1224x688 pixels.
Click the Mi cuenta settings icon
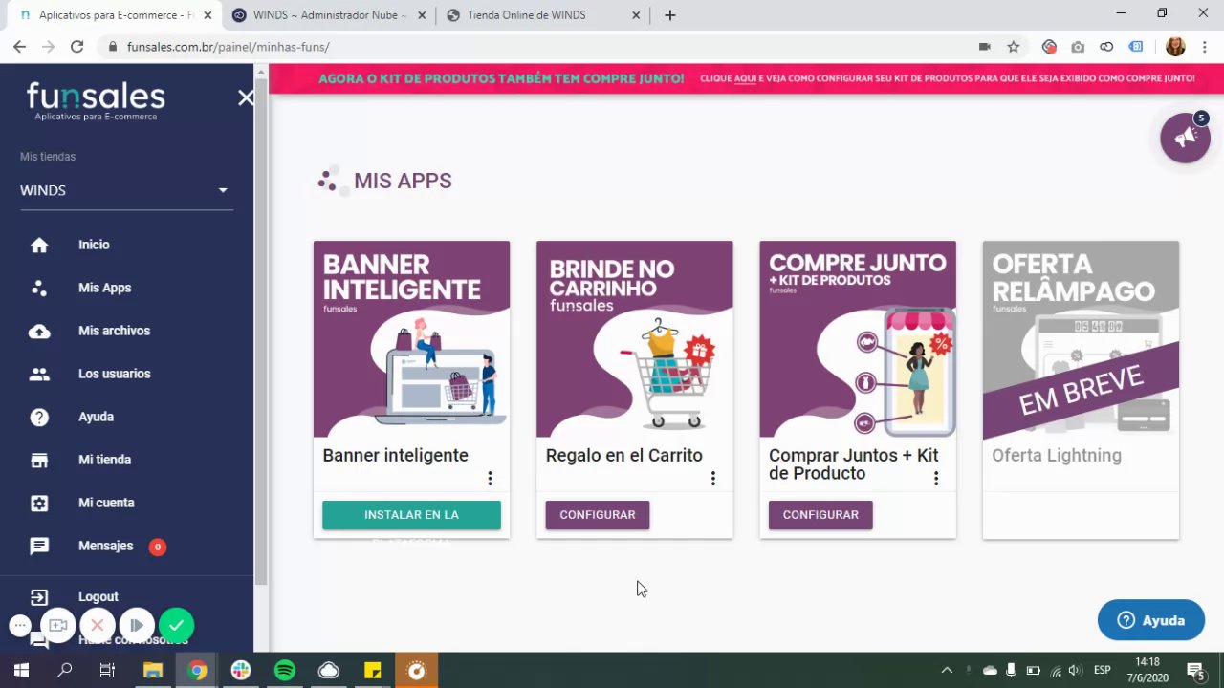(x=39, y=504)
